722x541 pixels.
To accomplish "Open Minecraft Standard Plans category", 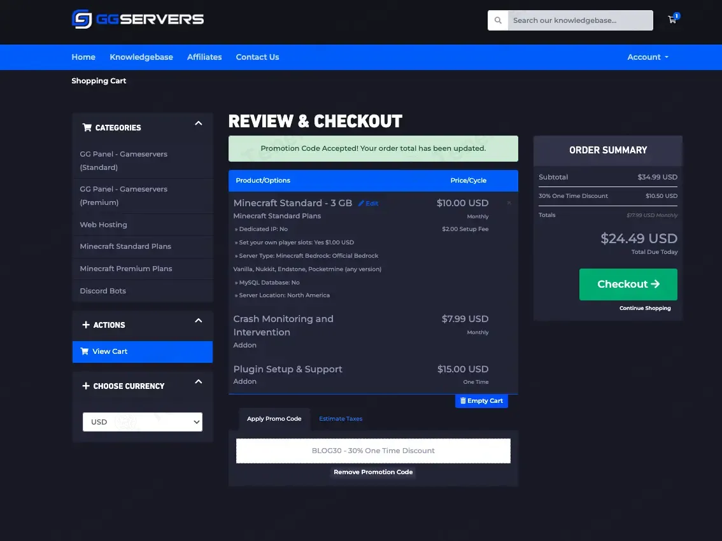I will [143, 246].
